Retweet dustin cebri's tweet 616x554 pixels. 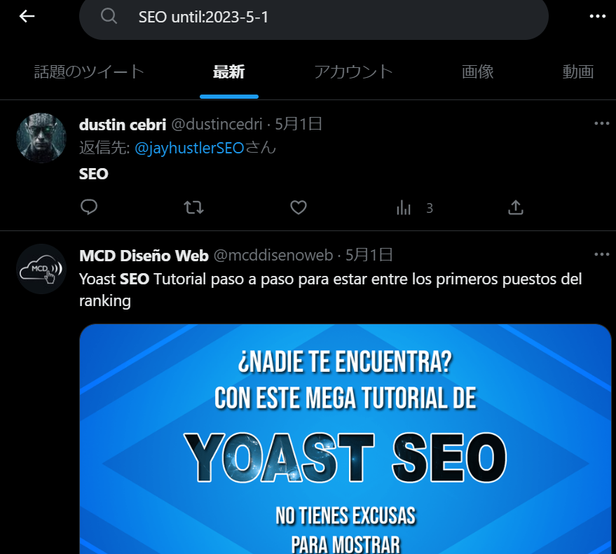coord(193,207)
